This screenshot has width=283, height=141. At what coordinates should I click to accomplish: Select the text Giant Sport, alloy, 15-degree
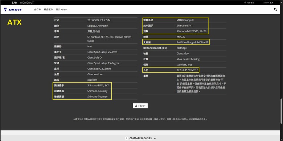coord(103,63)
